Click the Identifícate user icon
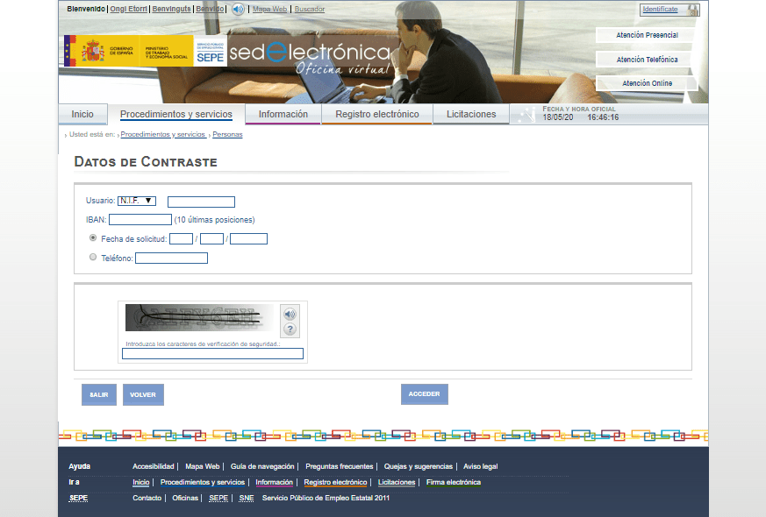Image resolution: width=766 pixels, height=517 pixels. tap(693, 10)
